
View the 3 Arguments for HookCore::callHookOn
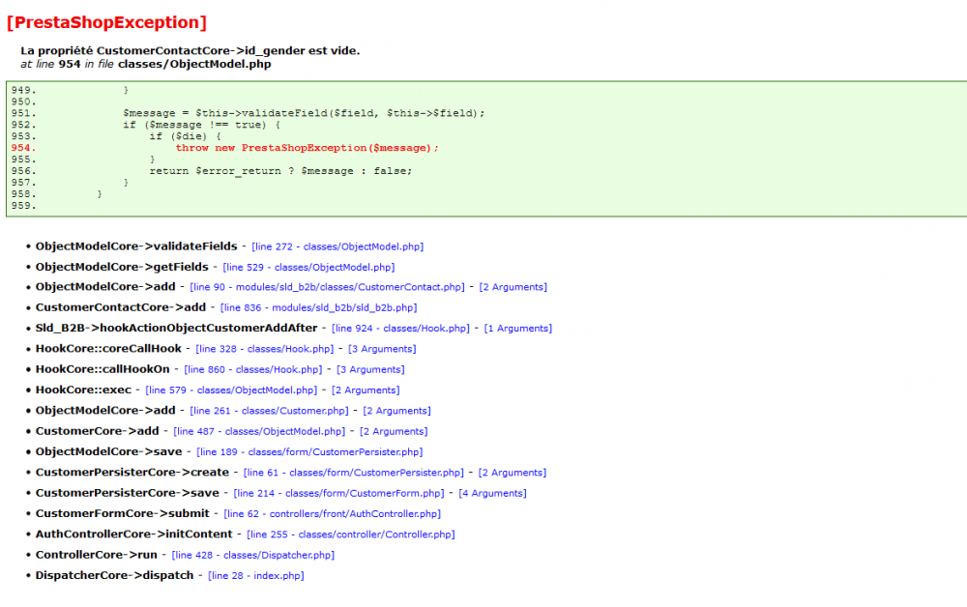pyautogui.click(x=369, y=368)
